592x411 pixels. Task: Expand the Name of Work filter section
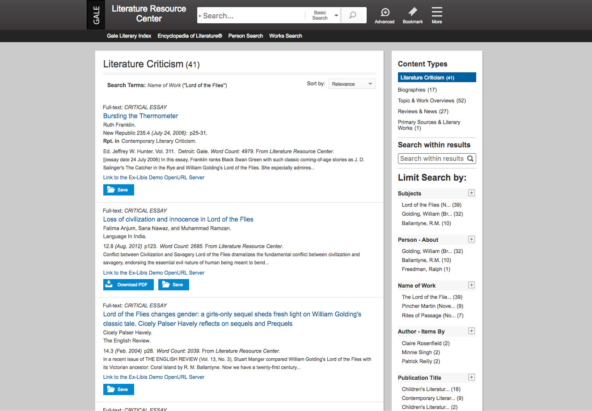pos(471,285)
